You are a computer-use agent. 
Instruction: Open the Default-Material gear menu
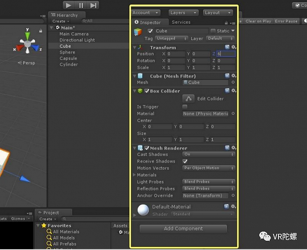(x=233, y=207)
